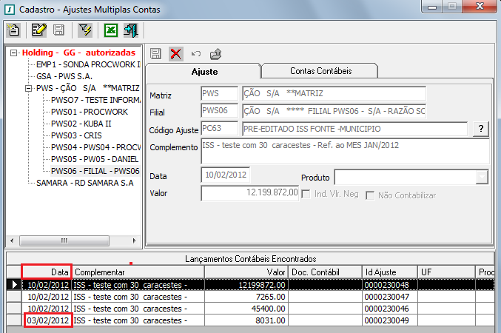Click the filter with lightning icon

(84, 30)
